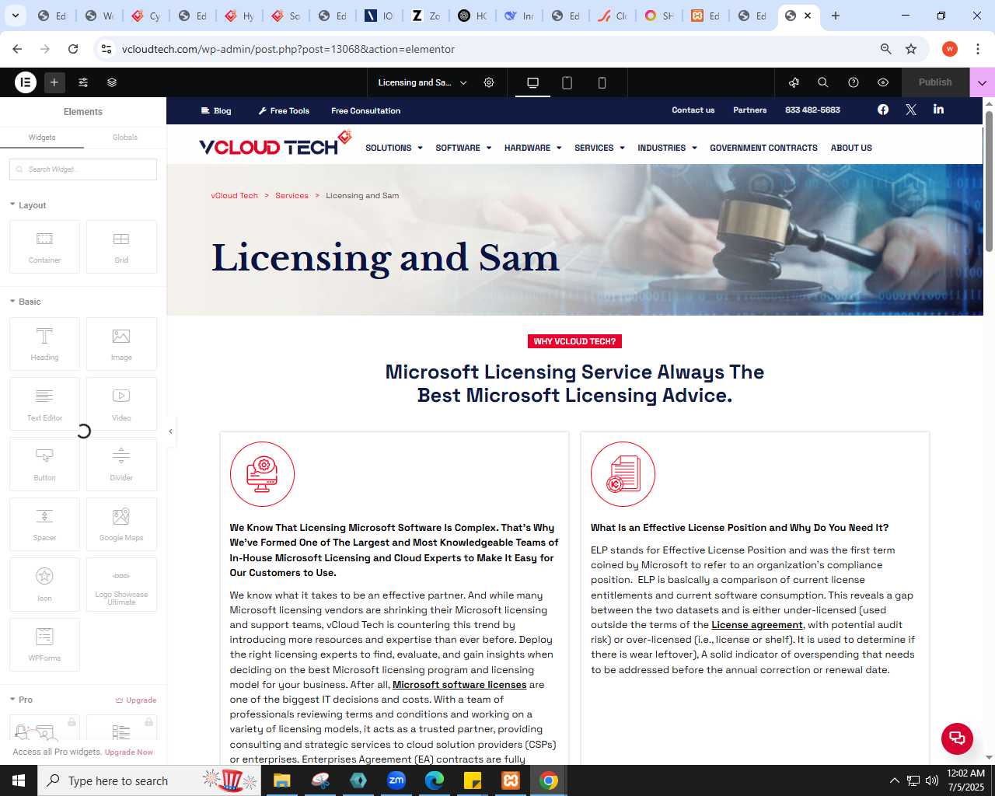This screenshot has width=995, height=796.
Task: Add the Image widget
Action: click(121, 344)
